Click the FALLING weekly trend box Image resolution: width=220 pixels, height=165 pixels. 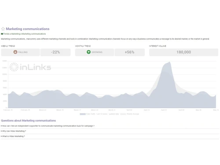(20, 52)
